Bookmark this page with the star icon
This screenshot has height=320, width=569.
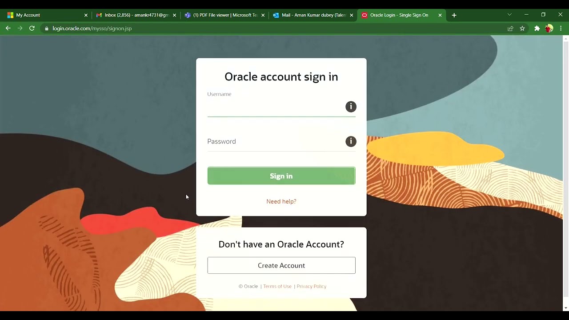tap(522, 28)
